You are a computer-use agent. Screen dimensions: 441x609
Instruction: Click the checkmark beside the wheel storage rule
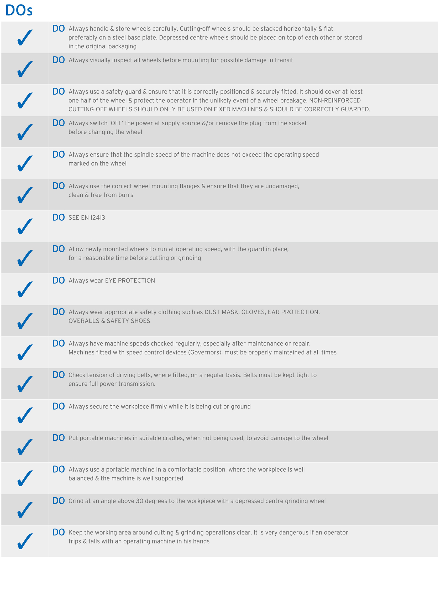(25, 38)
